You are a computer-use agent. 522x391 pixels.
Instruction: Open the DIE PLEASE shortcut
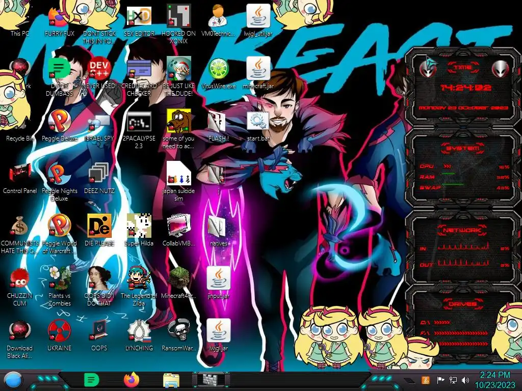click(99, 226)
